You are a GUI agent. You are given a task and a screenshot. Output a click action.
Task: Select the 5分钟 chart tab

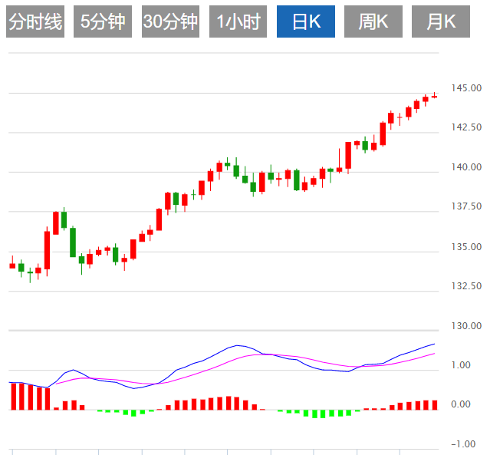pos(103,21)
